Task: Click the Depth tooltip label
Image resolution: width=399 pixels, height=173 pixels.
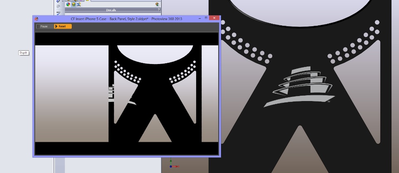Action: point(23,53)
